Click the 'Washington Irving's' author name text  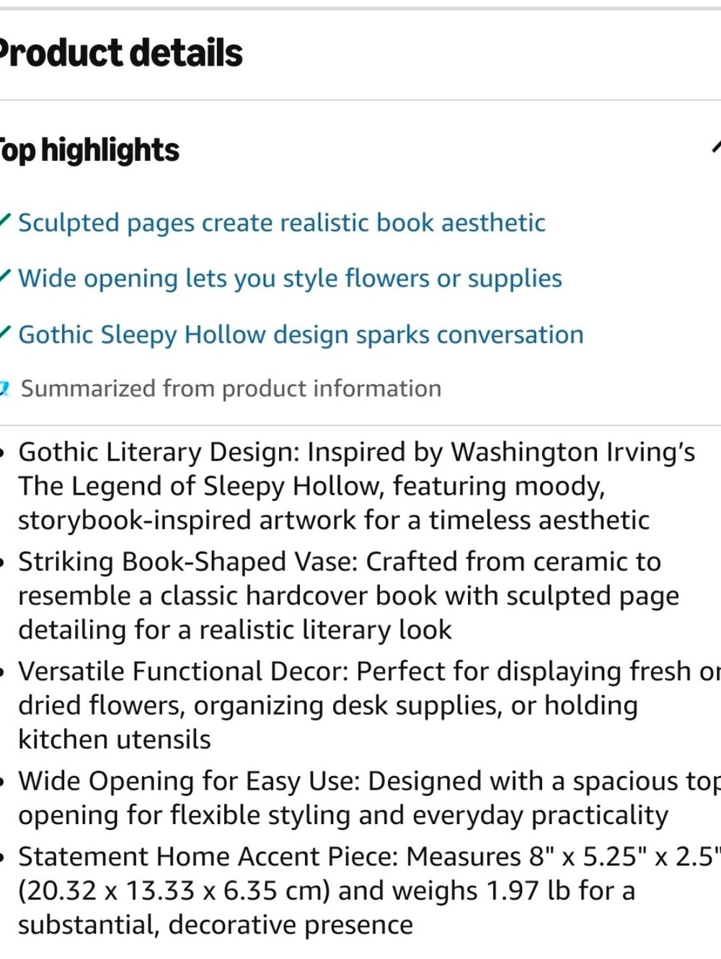point(573,452)
